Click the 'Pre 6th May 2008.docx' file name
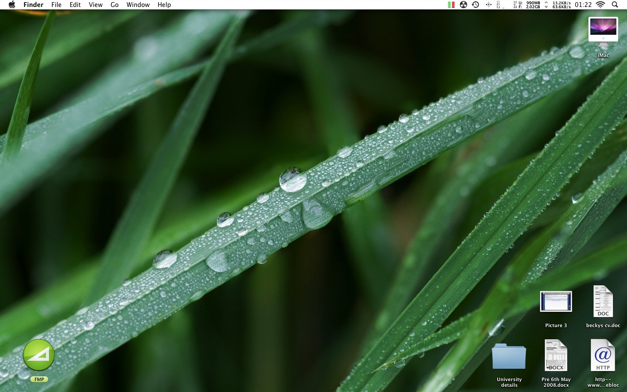627x392 pixels. [x=556, y=382]
